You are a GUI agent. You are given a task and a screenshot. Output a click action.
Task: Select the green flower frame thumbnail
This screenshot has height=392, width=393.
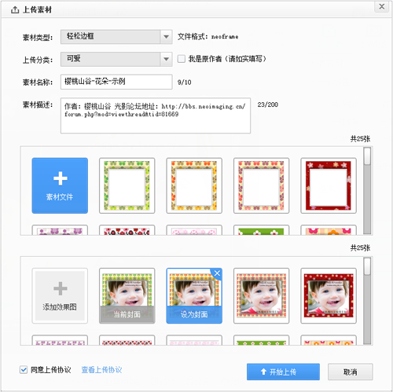[x=127, y=185]
